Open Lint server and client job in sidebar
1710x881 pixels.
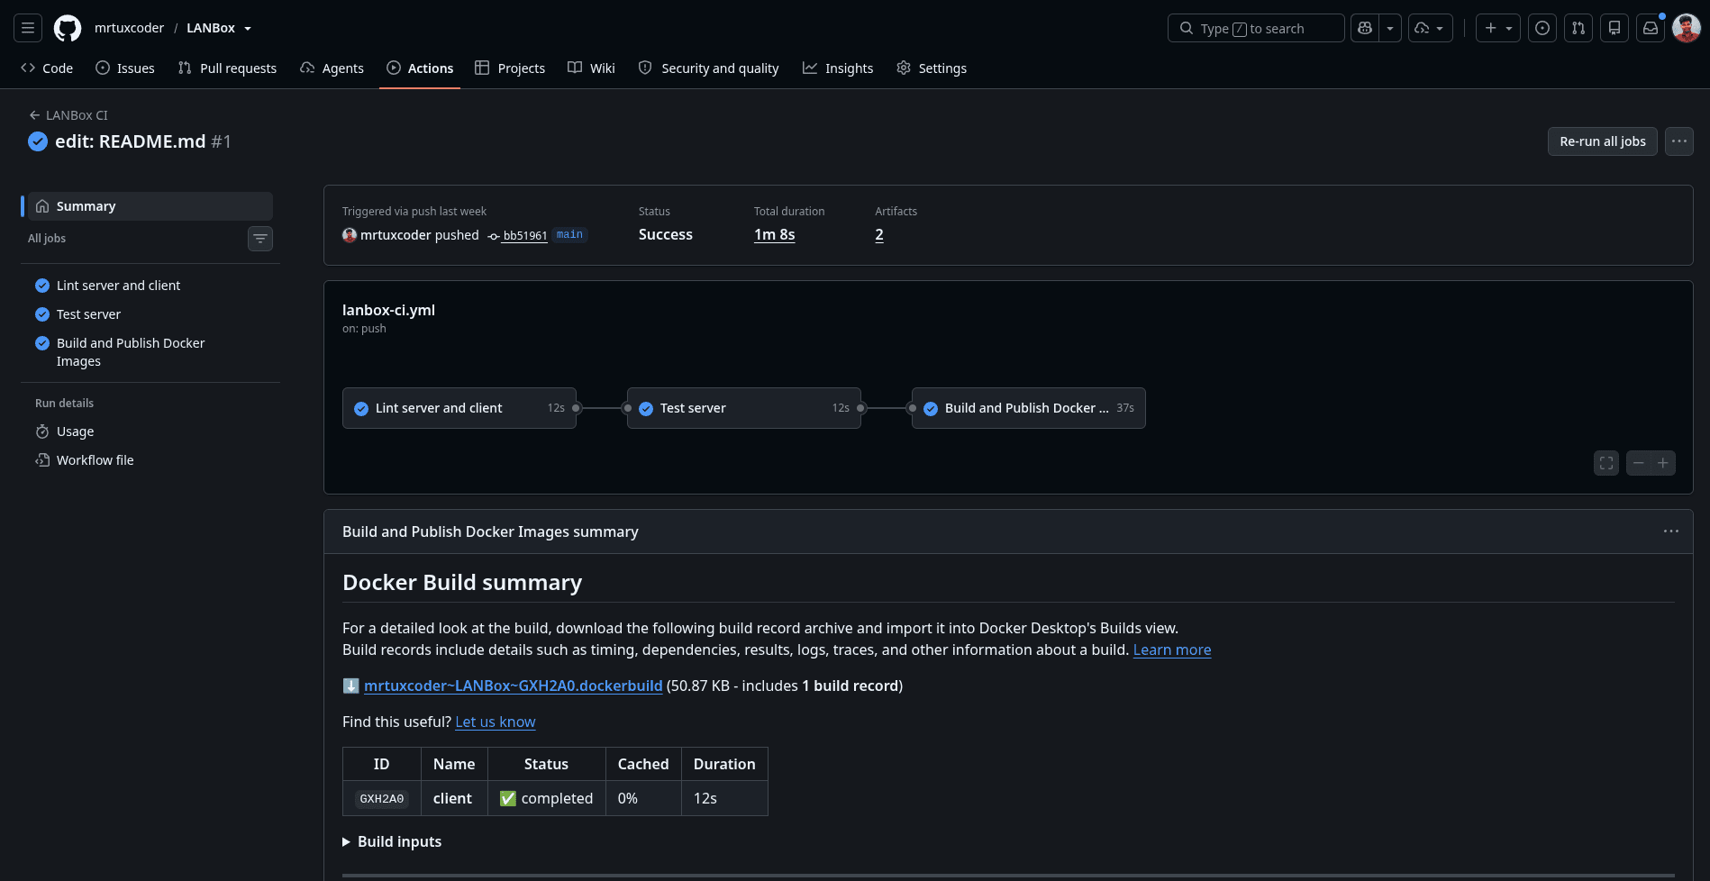point(118,286)
